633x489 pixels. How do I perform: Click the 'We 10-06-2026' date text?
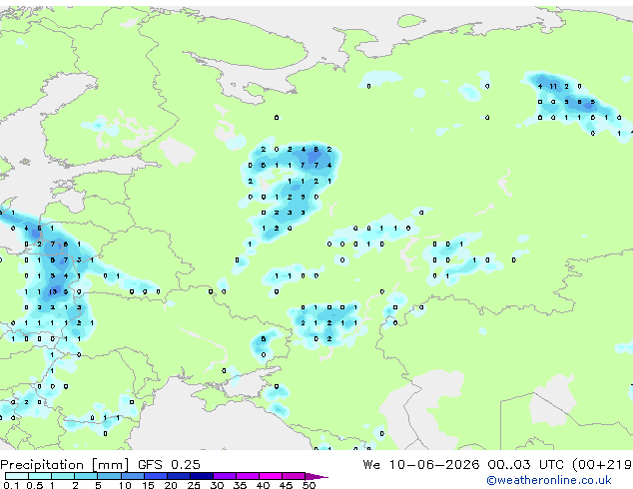[421, 465]
